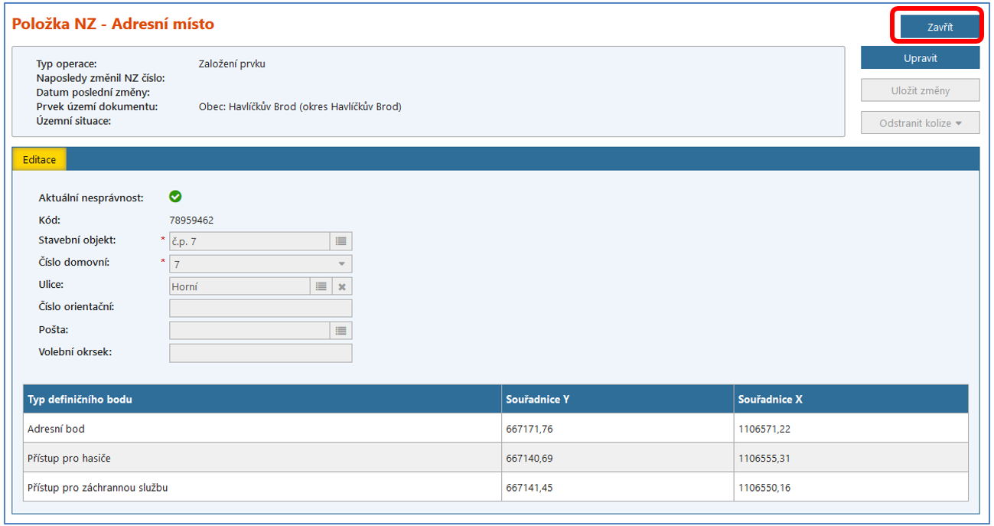Click the green Aktuální nesprávnost checkmark icon

[x=175, y=198]
